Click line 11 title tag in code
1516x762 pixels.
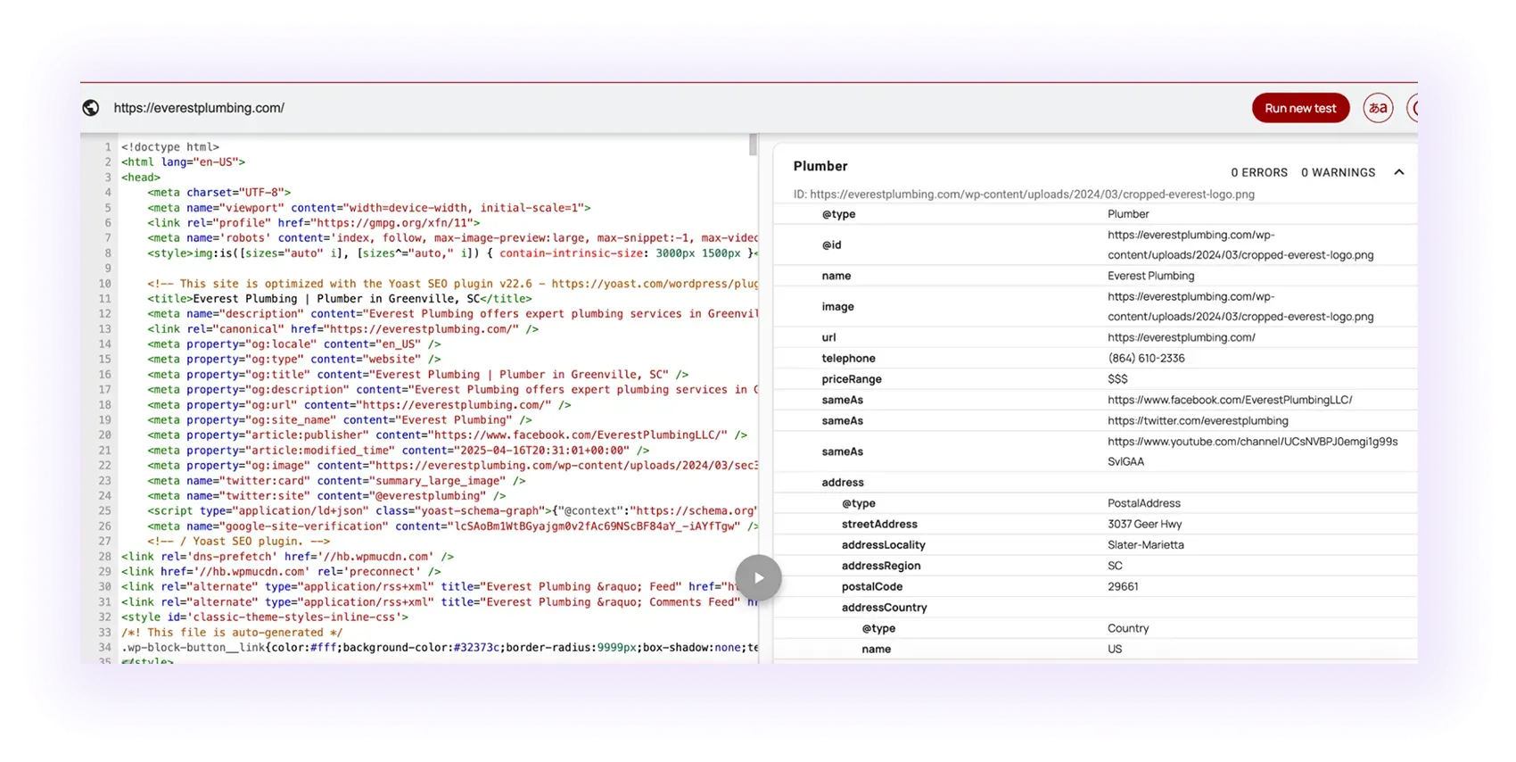coord(340,299)
